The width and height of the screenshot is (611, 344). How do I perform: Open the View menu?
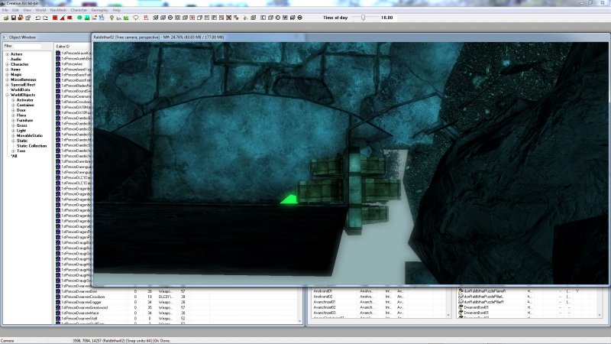click(27, 10)
